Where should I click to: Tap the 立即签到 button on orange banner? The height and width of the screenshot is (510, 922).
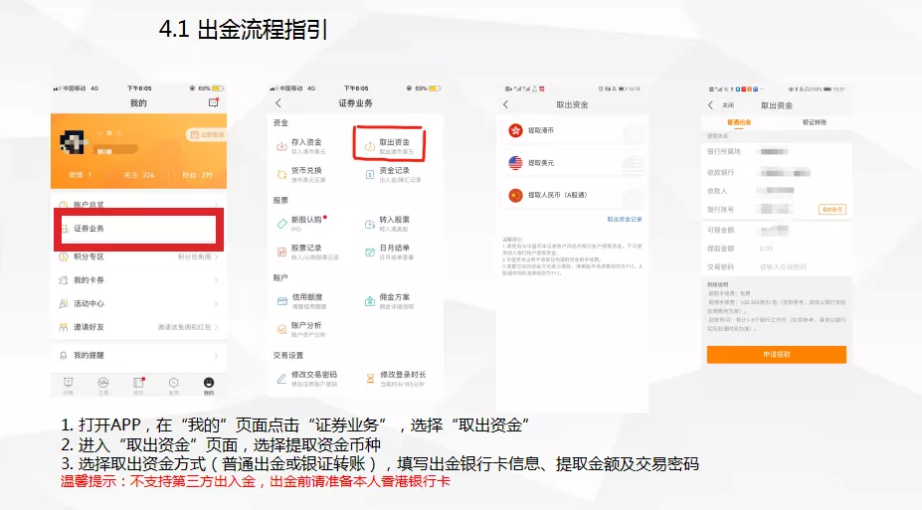pyautogui.click(x=206, y=134)
